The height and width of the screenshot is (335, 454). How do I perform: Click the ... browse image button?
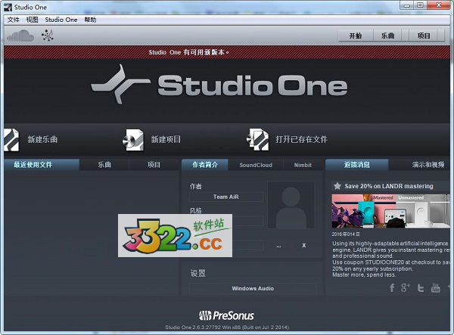(x=278, y=246)
